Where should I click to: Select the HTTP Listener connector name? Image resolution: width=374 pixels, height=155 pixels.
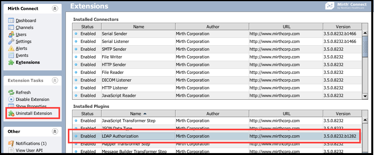(x=115, y=88)
